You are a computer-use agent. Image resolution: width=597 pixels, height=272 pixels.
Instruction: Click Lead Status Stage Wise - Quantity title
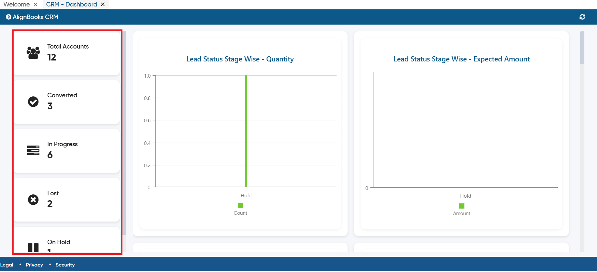(240, 59)
